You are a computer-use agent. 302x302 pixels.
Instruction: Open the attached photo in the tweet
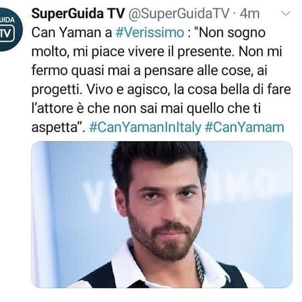click(161, 215)
